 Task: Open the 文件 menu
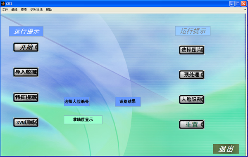click(x=5, y=9)
